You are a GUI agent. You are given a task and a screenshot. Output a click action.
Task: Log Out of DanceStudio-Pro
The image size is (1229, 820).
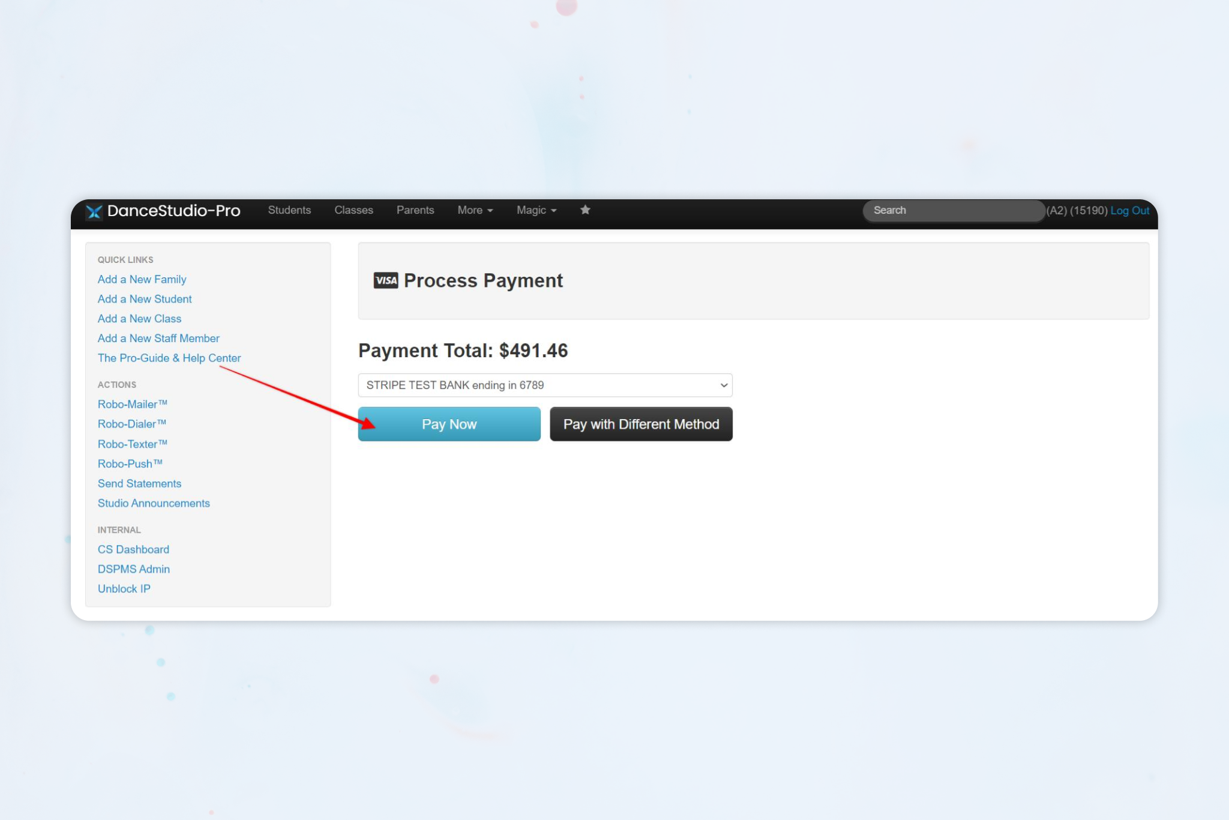[x=1130, y=210]
